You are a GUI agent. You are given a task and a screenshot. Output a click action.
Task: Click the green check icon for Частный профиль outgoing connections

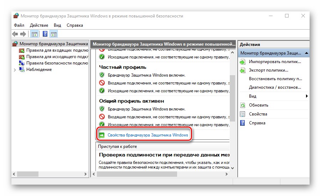click(102, 91)
